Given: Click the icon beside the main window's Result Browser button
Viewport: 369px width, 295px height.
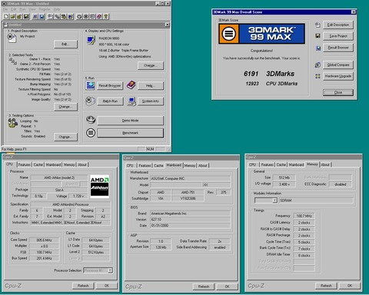Looking at the screenshot, I should (x=90, y=85).
